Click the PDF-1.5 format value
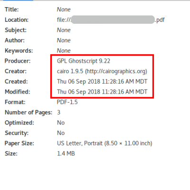 [67, 102]
